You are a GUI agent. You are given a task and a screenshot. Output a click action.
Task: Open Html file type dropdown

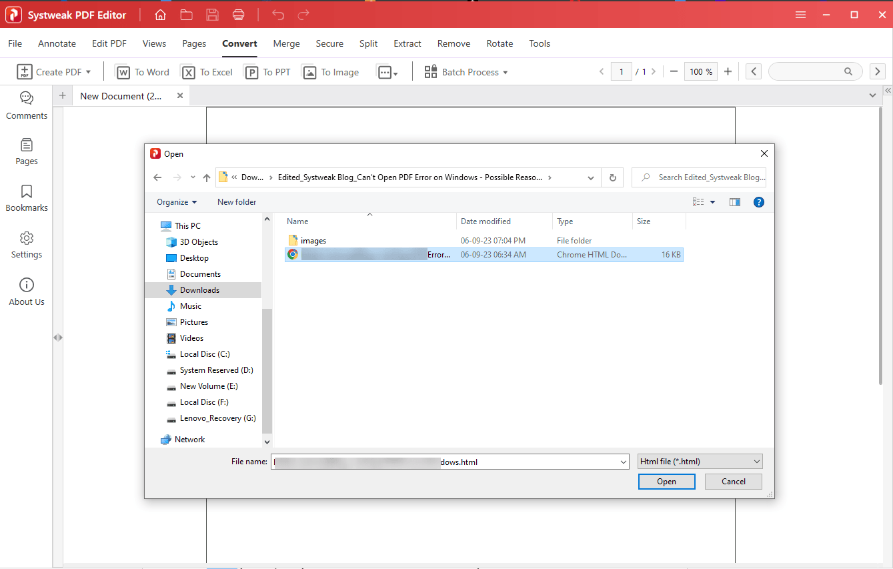coord(700,461)
